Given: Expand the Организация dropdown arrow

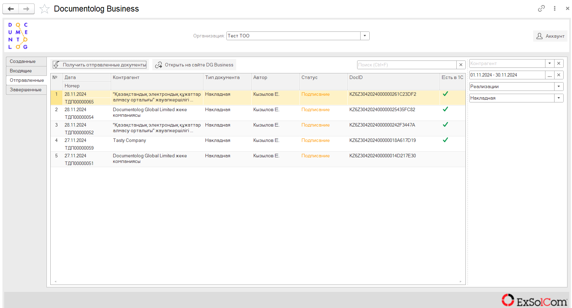Looking at the screenshot, I should click(x=365, y=36).
